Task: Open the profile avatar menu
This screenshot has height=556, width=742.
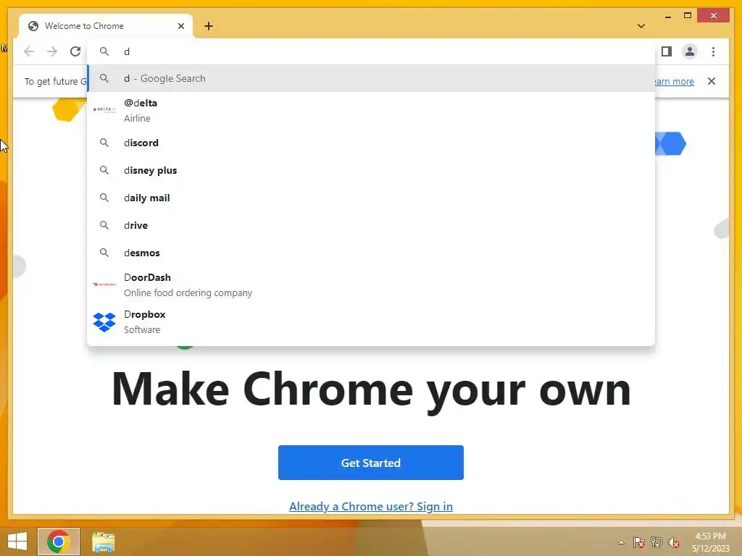Action: point(690,51)
